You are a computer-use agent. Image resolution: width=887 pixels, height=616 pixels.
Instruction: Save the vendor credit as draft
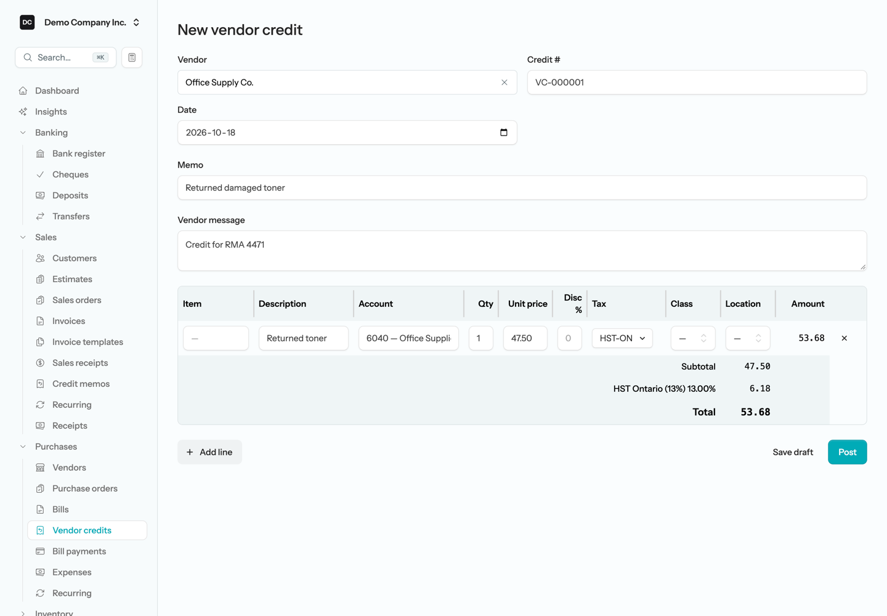coord(793,452)
